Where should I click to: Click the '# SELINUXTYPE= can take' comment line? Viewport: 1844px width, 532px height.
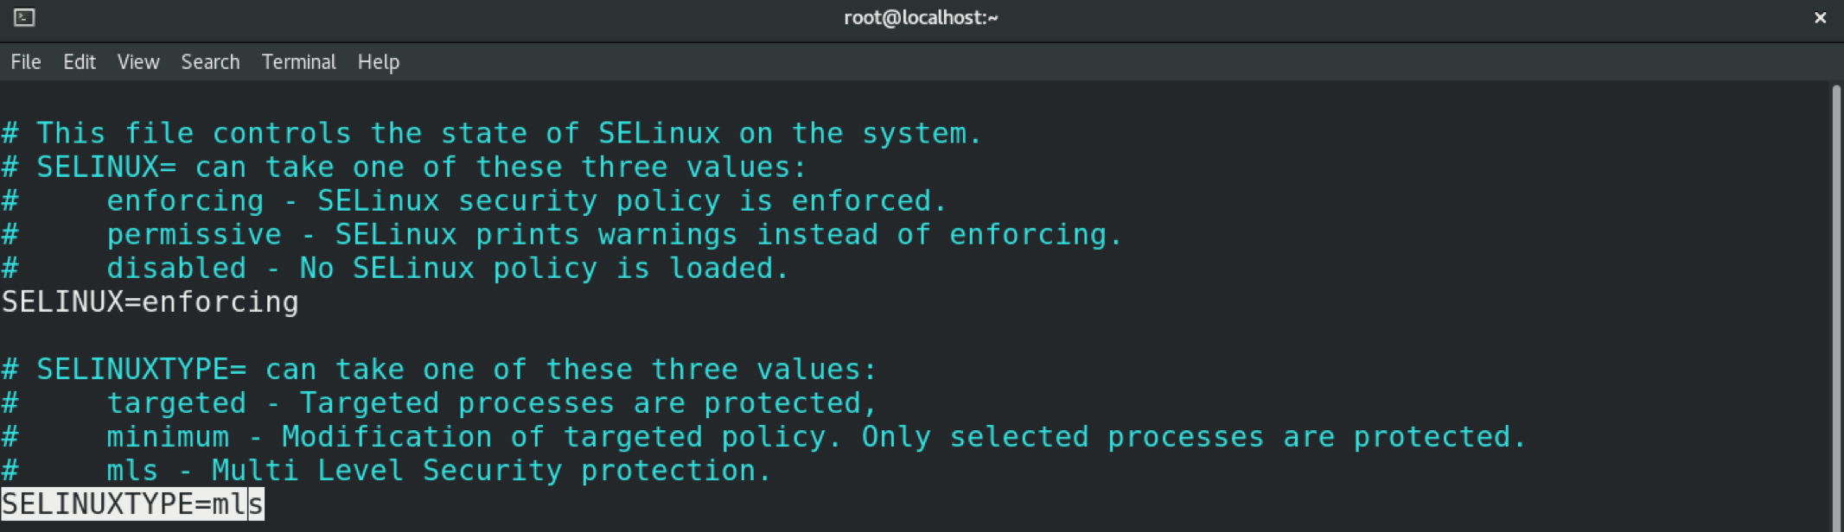[x=439, y=370]
